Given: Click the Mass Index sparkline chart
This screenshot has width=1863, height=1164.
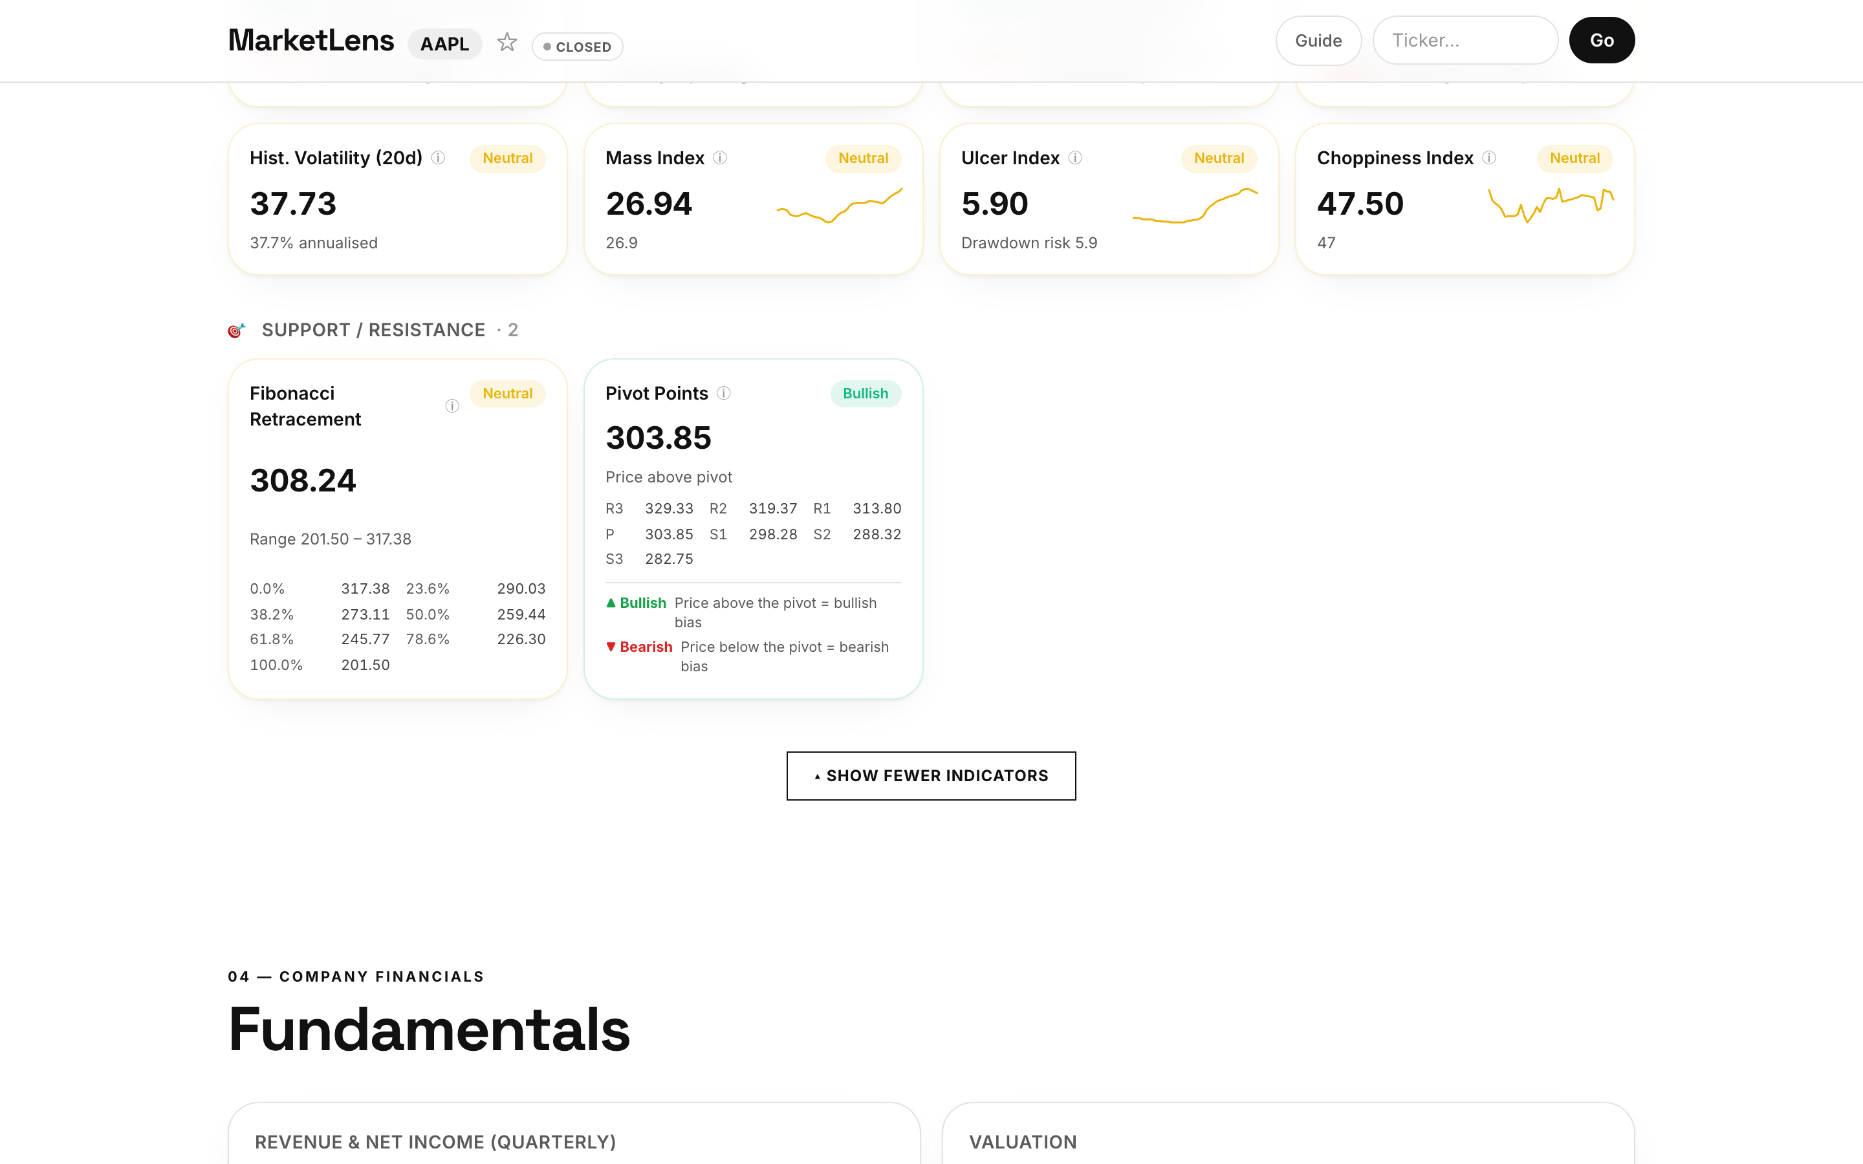Looking at the screenshot, I should tap(839, 205).
